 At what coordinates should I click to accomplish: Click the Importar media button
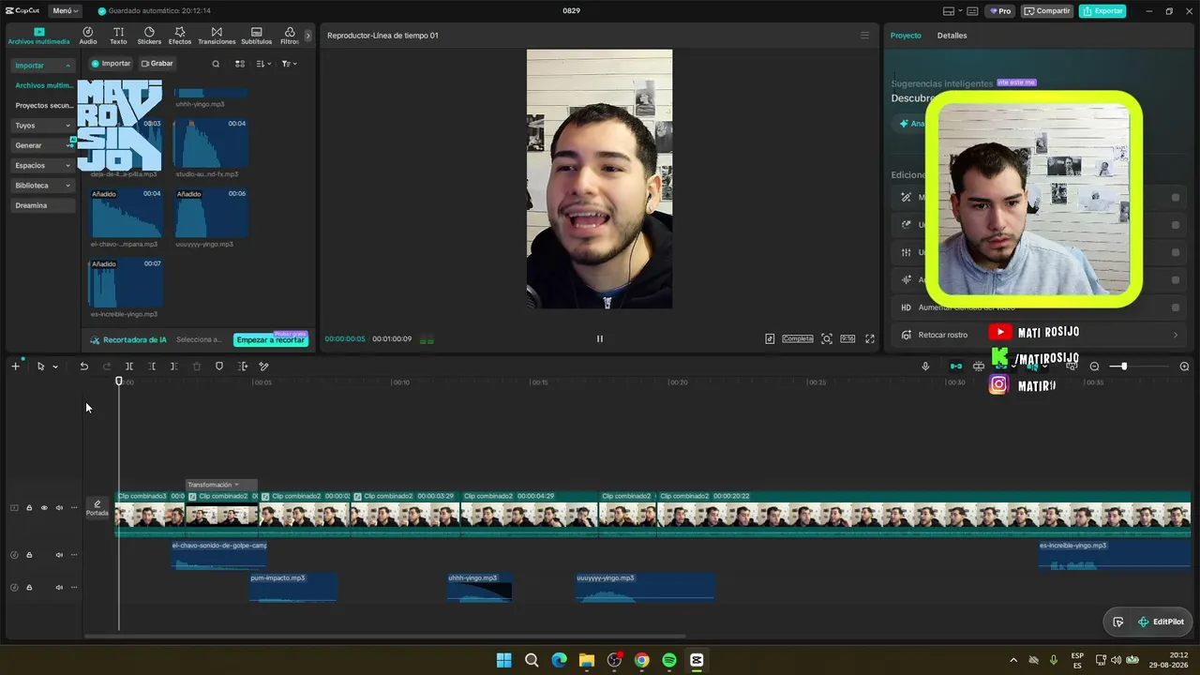click(x=111, y=64)
